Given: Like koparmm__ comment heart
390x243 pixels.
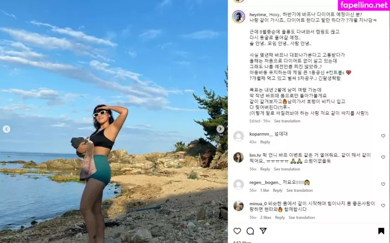Looking at the screenshot, I should 383,136.
